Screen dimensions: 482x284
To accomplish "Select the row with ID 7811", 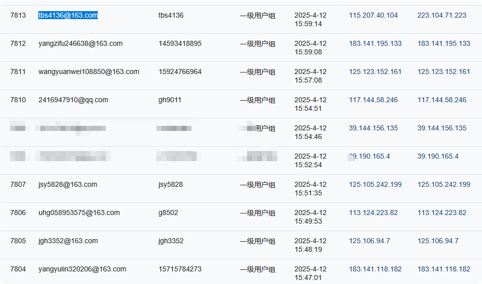I will click(x=241, y=76).
